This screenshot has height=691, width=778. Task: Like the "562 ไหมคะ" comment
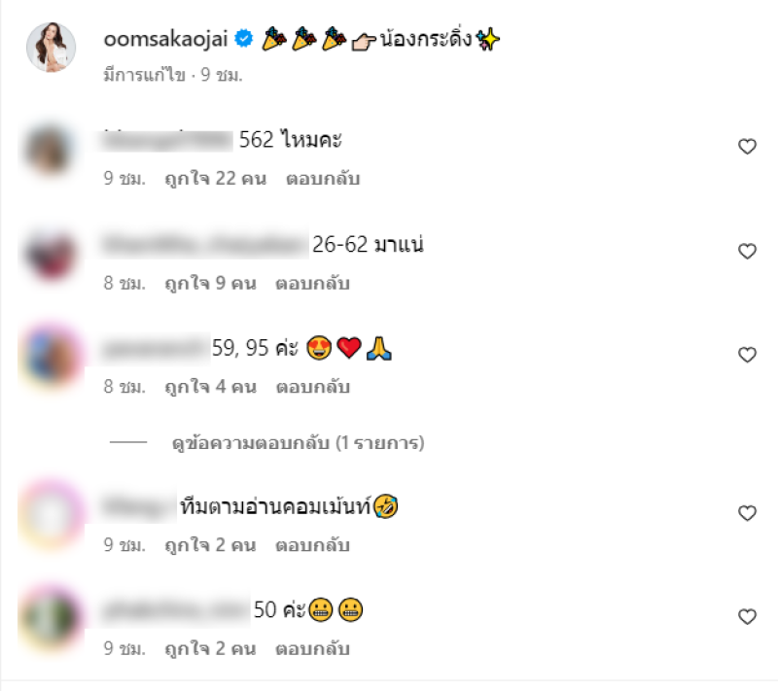[x=747, y=146]
